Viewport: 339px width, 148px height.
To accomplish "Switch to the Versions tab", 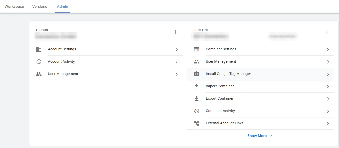I will [40, 6].
